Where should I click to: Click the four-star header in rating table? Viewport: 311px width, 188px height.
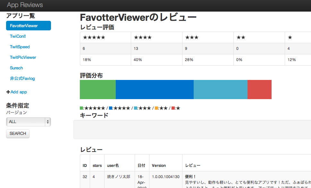(157, 37)
